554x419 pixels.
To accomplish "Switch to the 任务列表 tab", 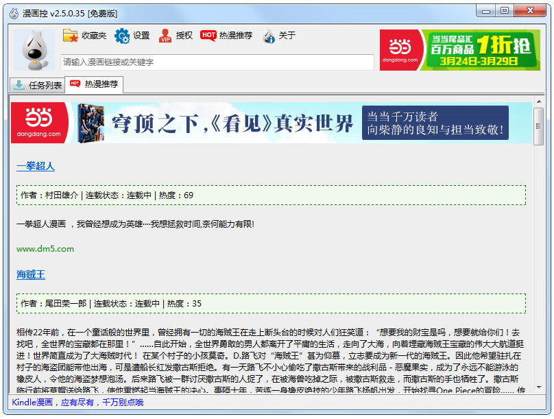I will coord(37,85).
